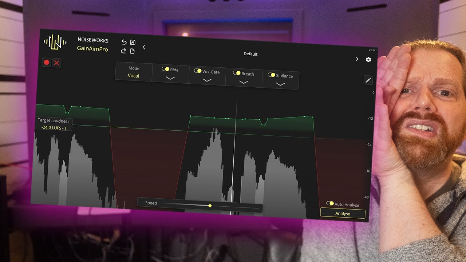Open settings gear icon
466x262 pixels.
point(368,60)
